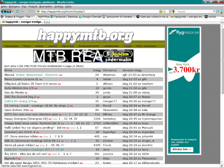
Task: Click the 'Köp & Sälj' navigation link
Action: pyautogui.click(x=68, y=46)
